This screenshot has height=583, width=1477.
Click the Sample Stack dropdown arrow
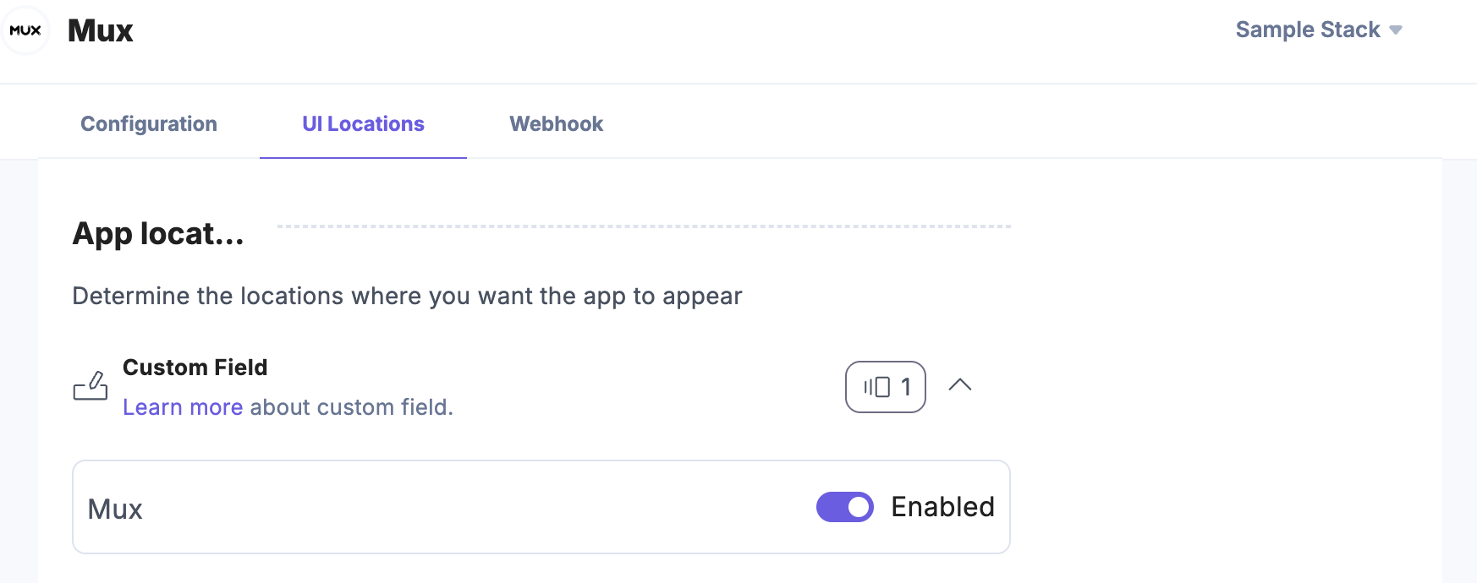pos(1396,30)
